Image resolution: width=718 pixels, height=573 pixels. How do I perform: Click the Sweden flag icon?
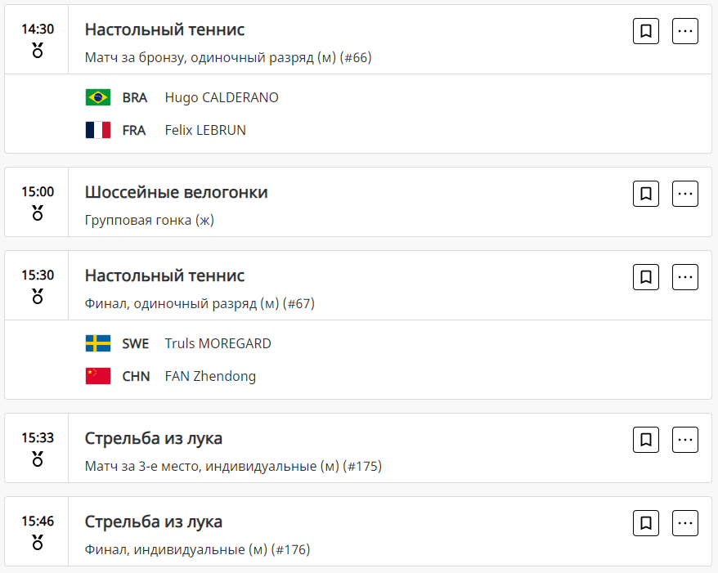click(x=98, y=343)
